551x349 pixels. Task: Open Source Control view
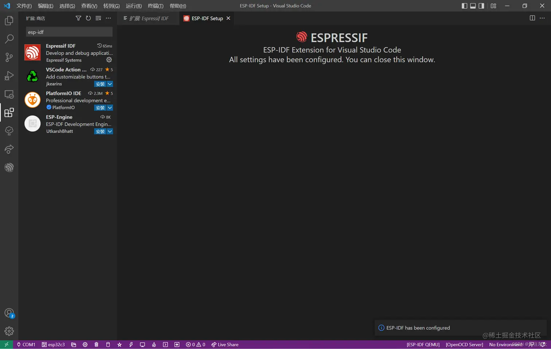(9, 57)
